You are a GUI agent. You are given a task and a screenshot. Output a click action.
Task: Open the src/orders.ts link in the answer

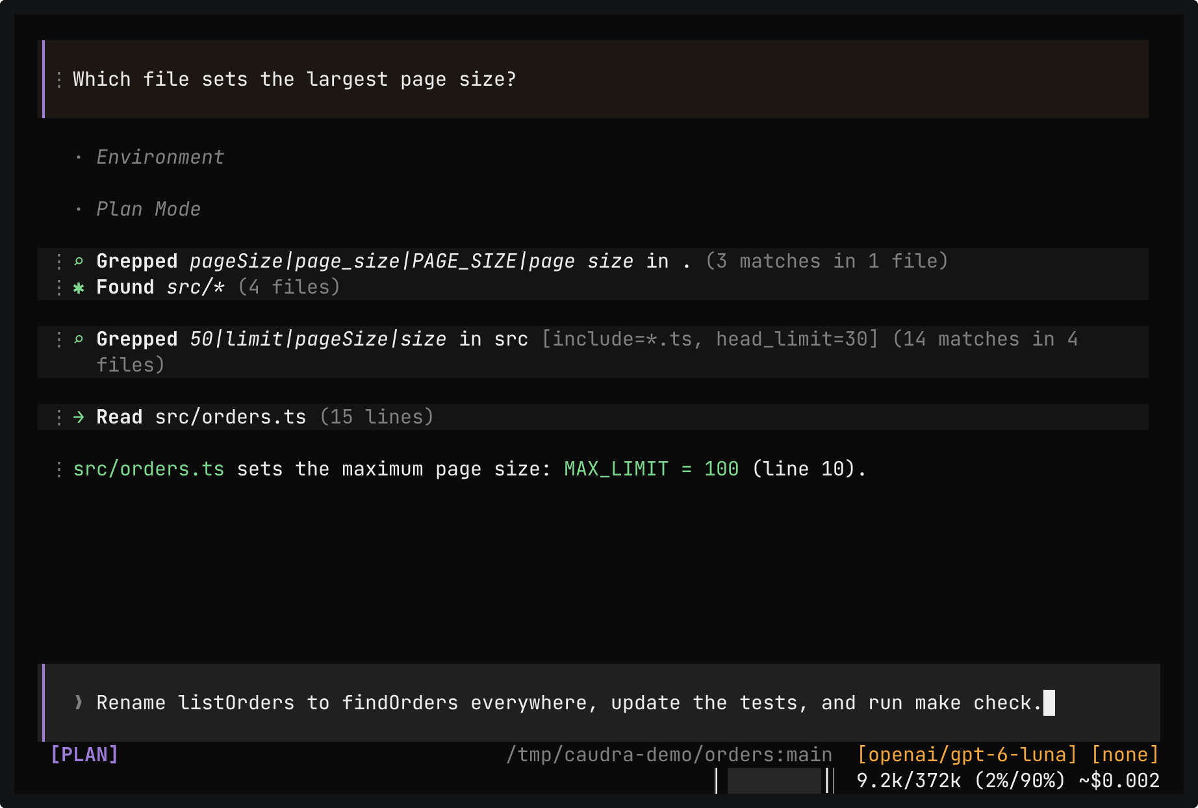click(x=149, y=469)
